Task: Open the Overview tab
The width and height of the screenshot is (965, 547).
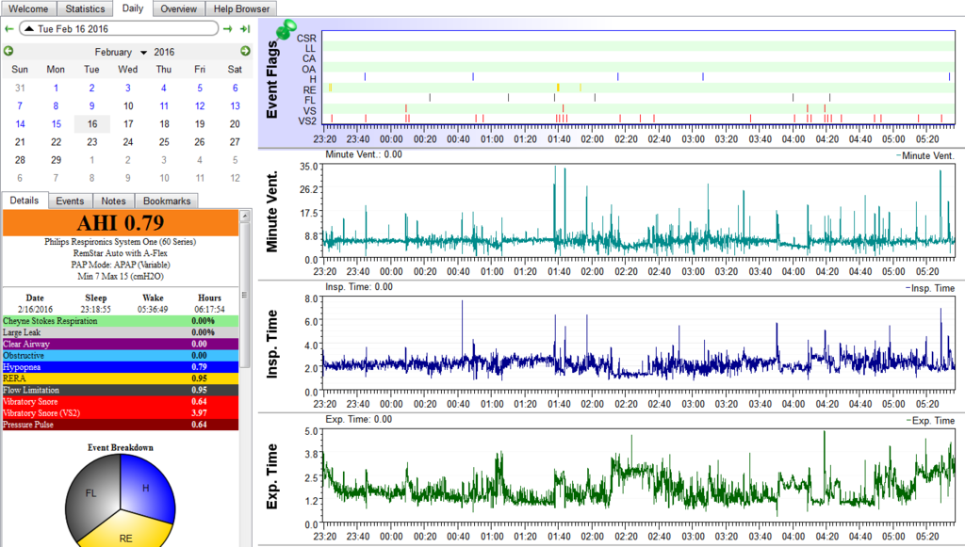Action: 178,8
